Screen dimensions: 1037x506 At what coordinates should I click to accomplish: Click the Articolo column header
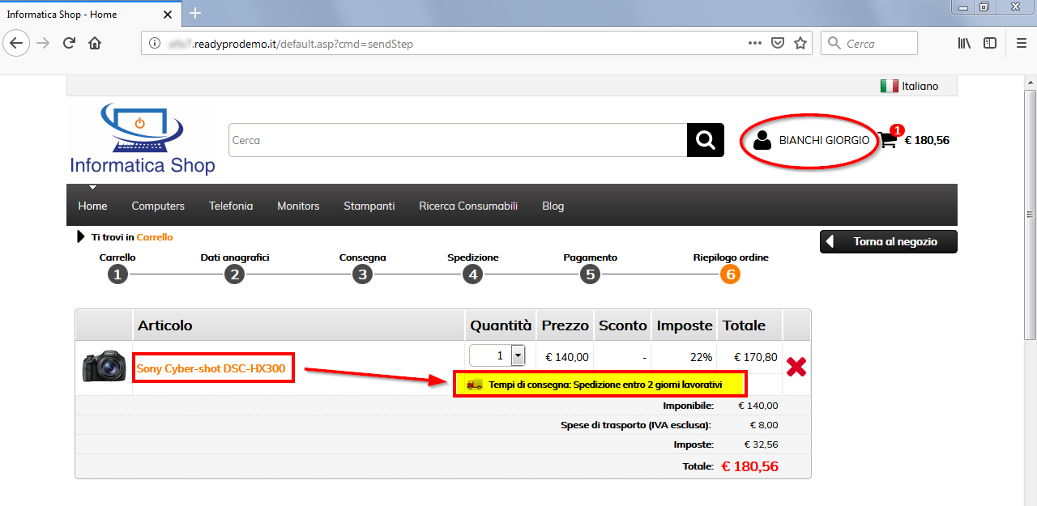click(x=165, y=325)
